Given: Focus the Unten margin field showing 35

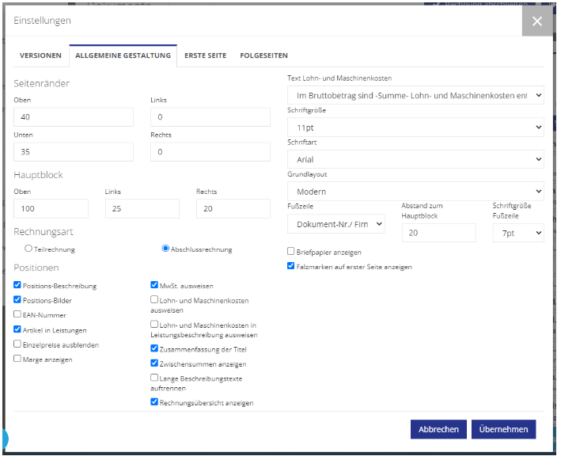Looking at the screenshot, I should click(74, 152).
